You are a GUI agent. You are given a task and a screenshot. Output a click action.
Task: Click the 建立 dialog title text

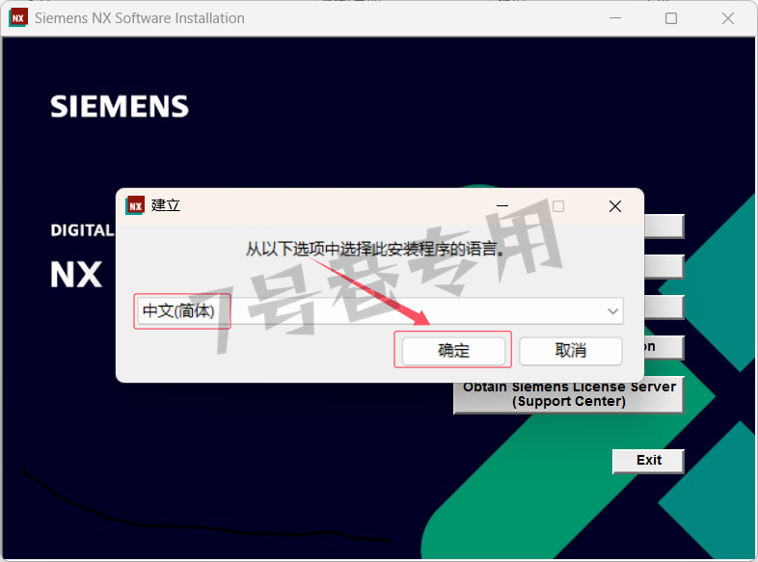click(165, 205)
